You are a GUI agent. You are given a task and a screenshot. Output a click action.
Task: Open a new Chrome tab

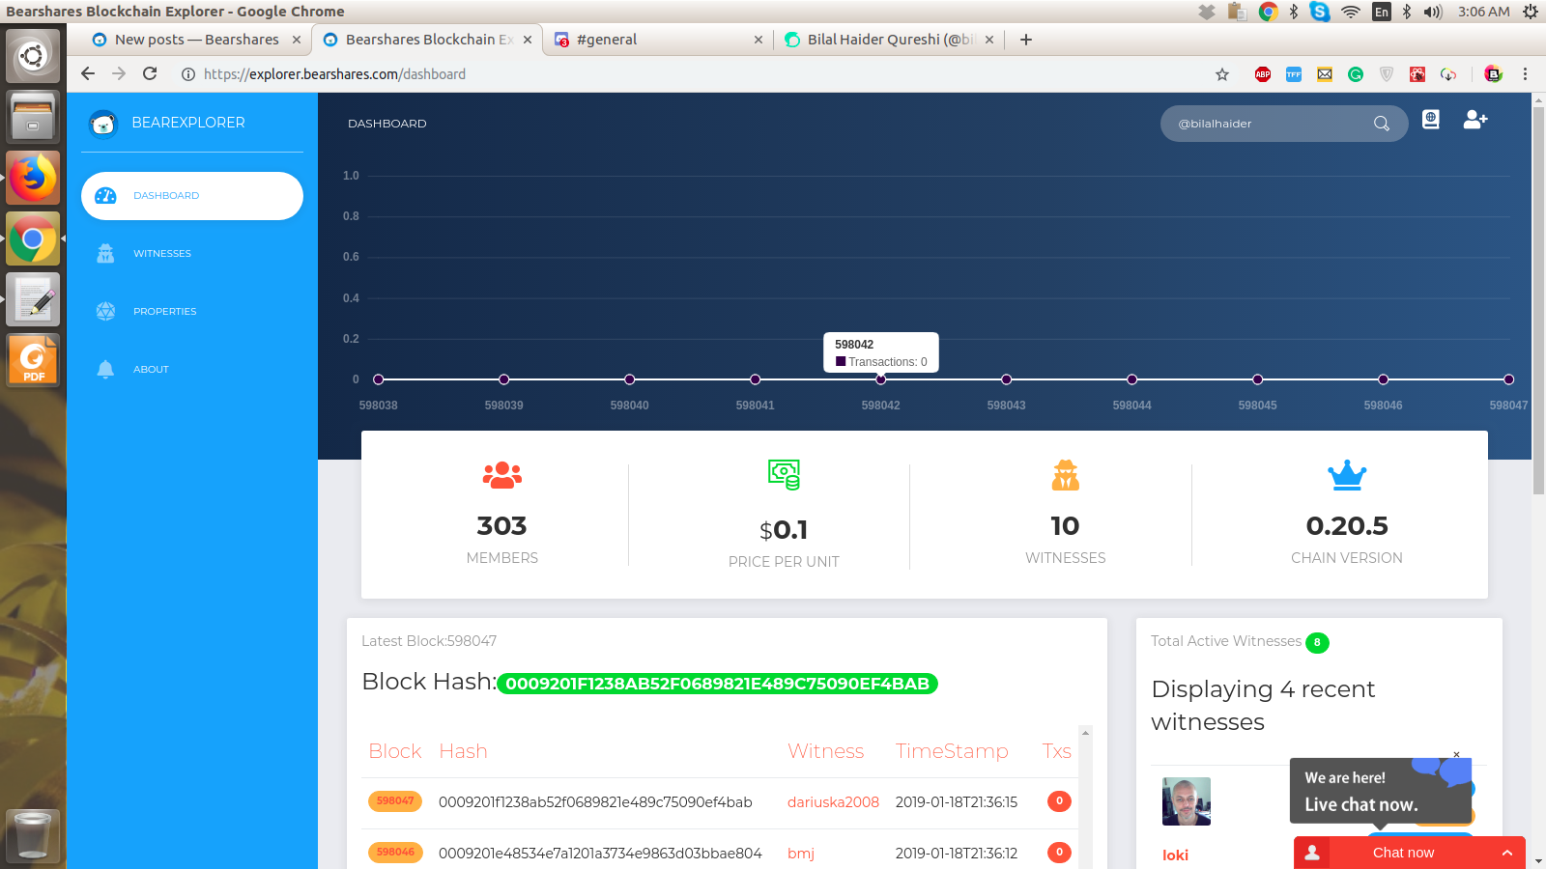click(1026, 40)
